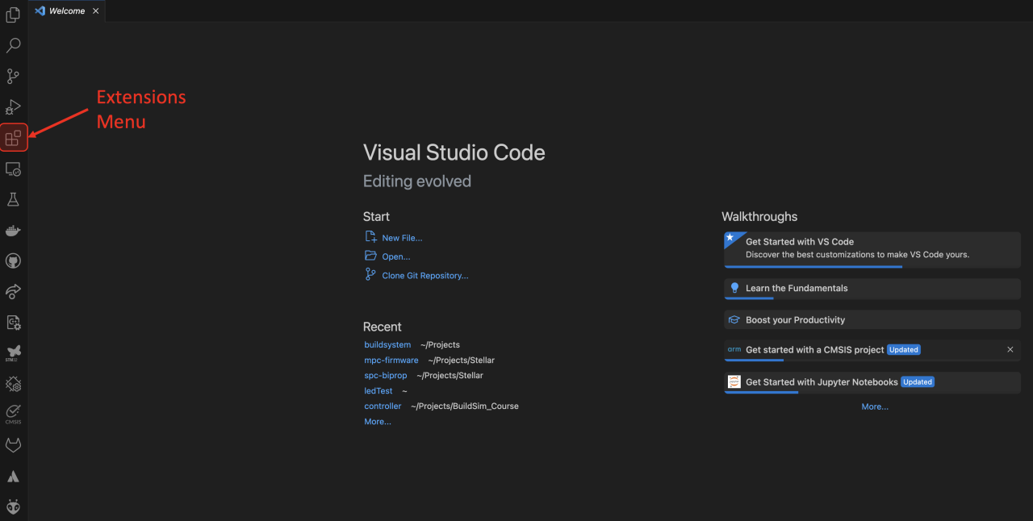
Task: Select the GitLab fox icon
Action: 13,444
